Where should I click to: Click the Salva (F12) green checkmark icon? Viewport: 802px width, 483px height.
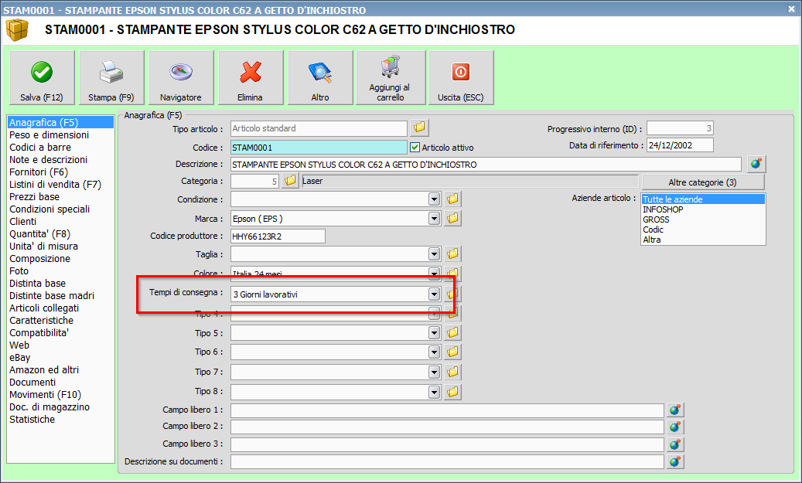(x=42, y=73)
